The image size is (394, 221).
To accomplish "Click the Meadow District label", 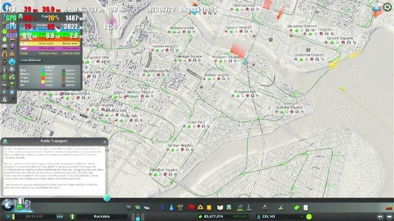I will tap(302, 26).
